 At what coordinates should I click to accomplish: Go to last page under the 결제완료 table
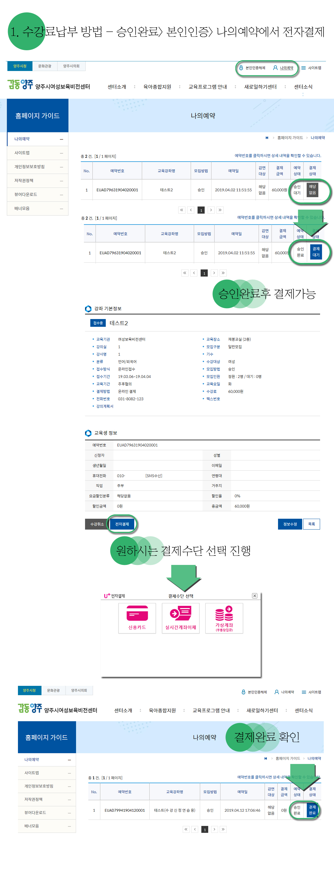tap(223, 829)
